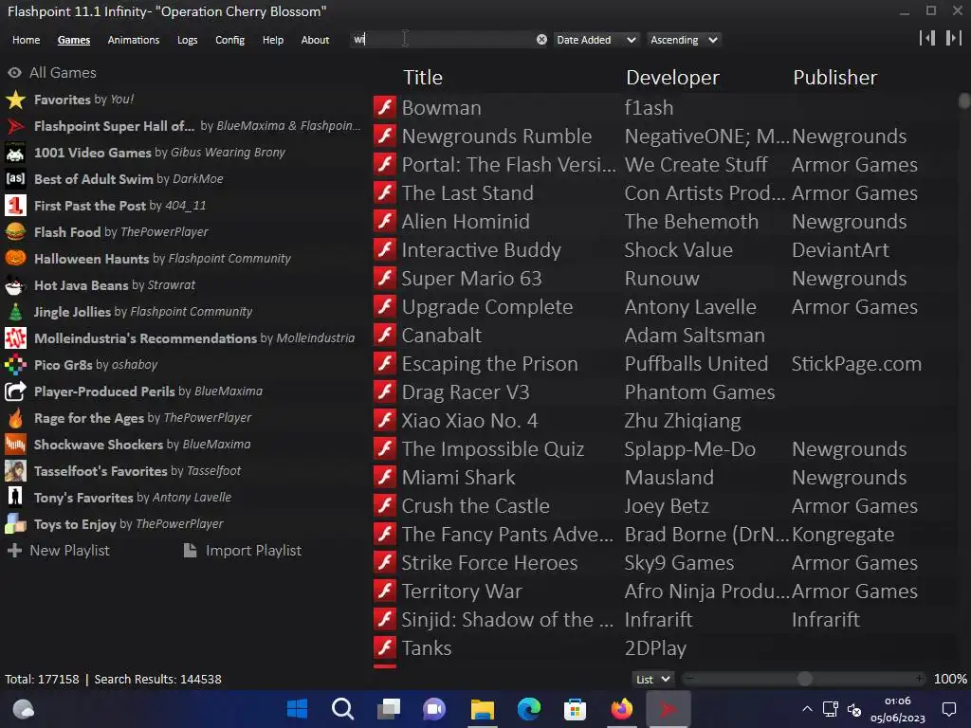Screen dimensions: 971x728
Task: Click the Flash icon beside Canabalt
Action: [385, 335]
